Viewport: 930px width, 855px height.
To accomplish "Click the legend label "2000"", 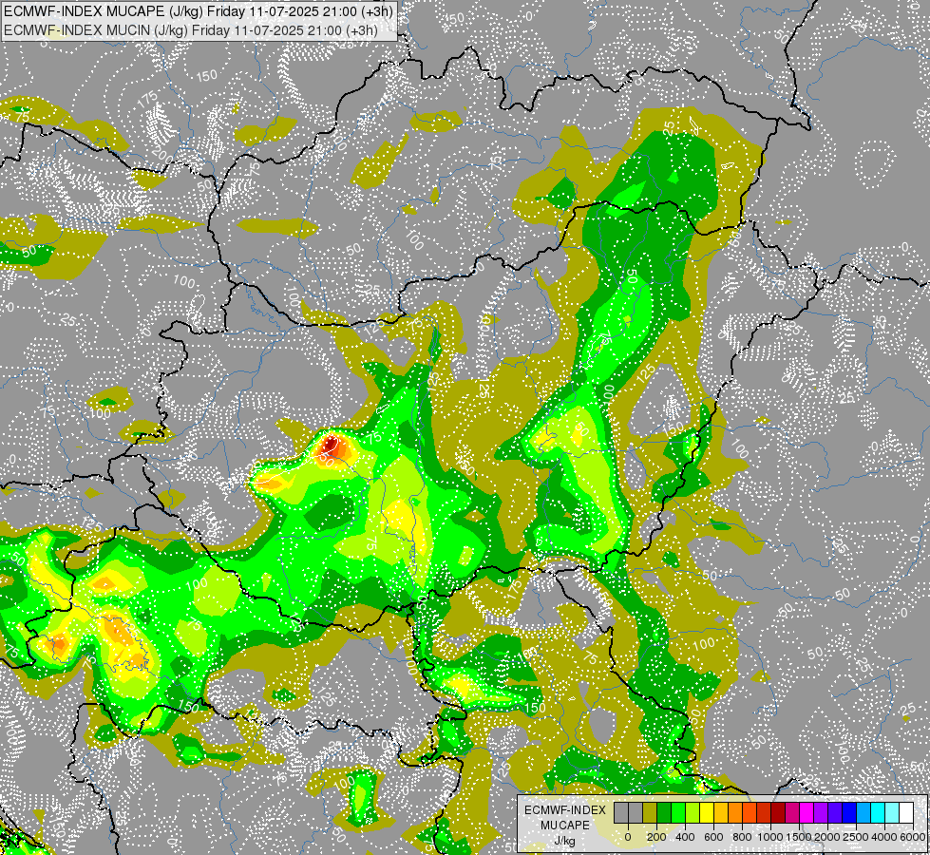I will pyautogui.click(x=828, y=837).
